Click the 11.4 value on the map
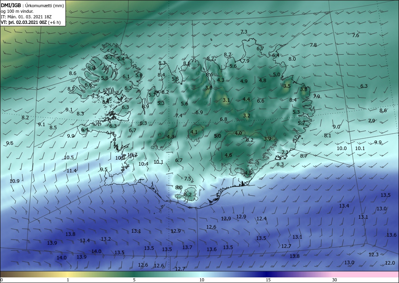This screenshot has width=399, height=283. 71,171
